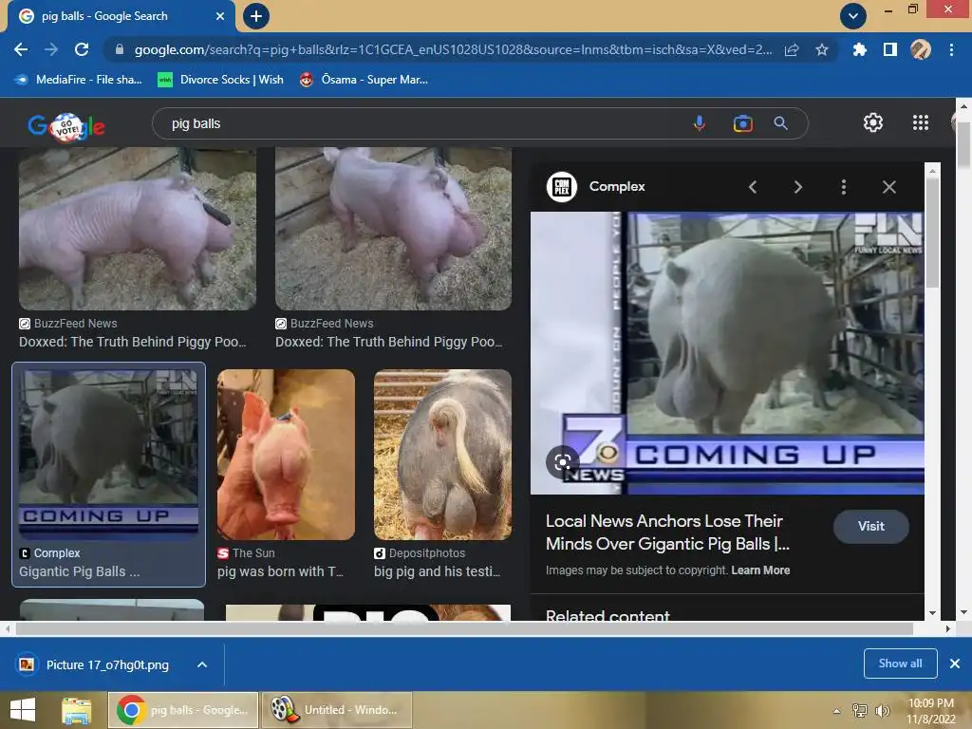Click the Google logo
Viewport: 972px width, 729px height.
tap(66, 126)
